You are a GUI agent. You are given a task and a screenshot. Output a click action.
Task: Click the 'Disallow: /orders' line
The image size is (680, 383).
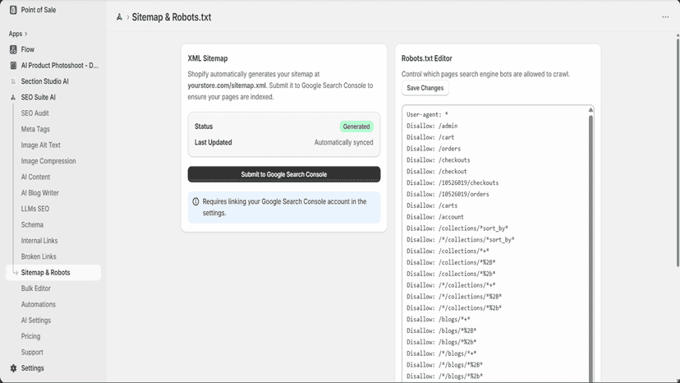[434, 149]
